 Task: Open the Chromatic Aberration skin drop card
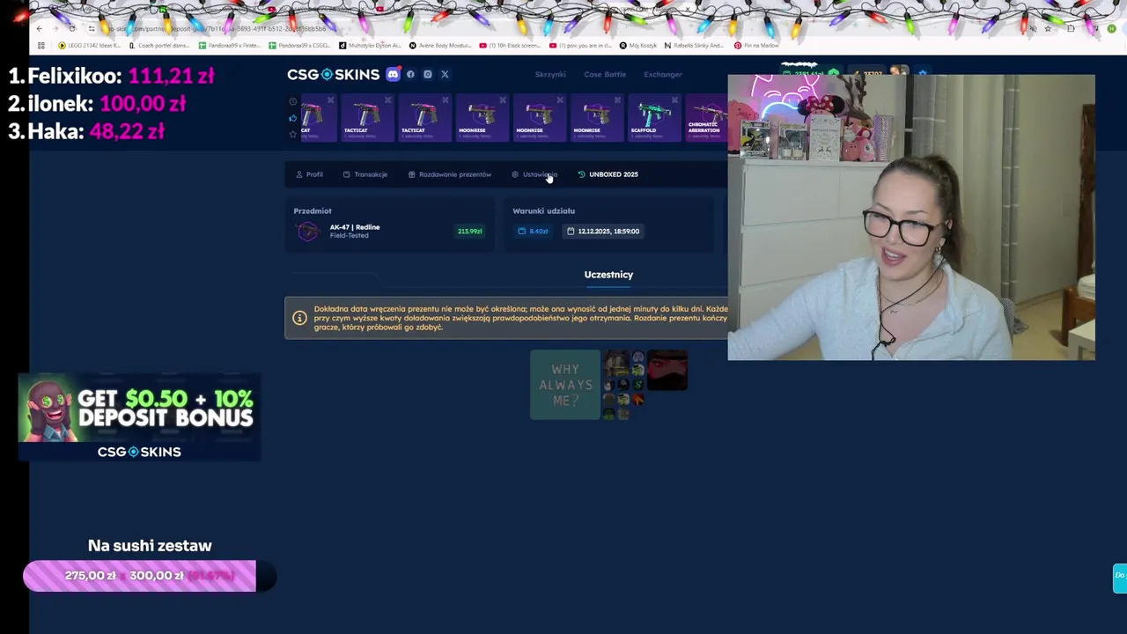(x=707, y=118)
